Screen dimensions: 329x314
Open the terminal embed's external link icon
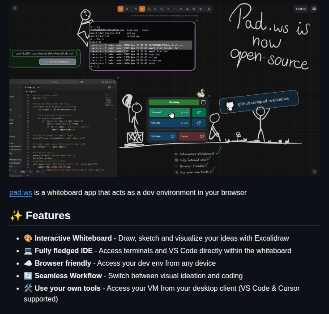tap(197, 21)
